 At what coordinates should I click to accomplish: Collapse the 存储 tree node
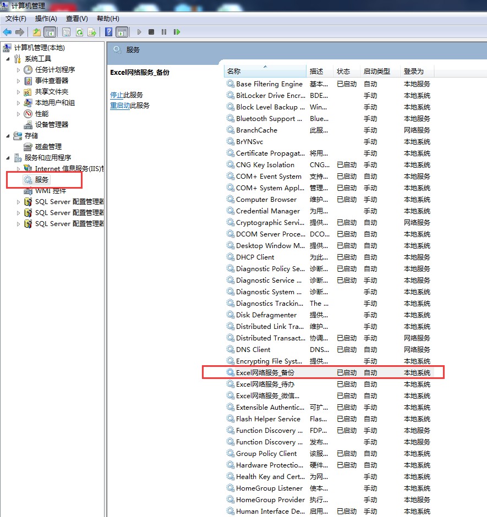pyautogui.click(x=8, y=136)
